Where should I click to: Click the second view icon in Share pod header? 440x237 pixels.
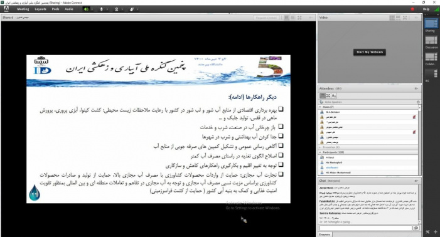pos(292,18)
